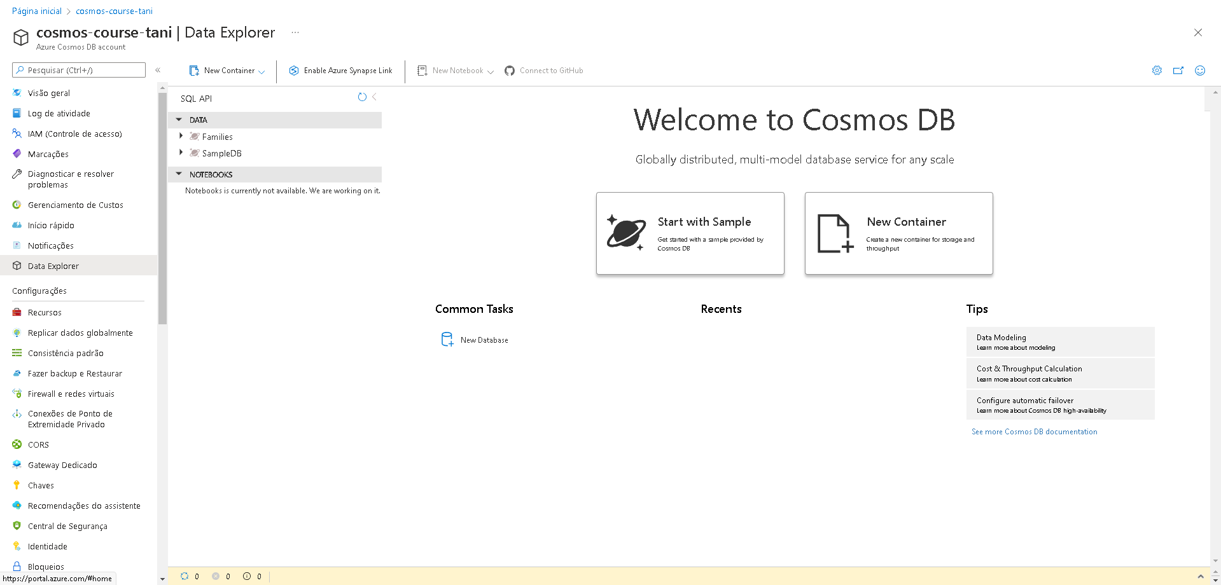This screenshot has width=1221, height=585.
Task: Click the feedback smiley icon
Action: 1200,71
